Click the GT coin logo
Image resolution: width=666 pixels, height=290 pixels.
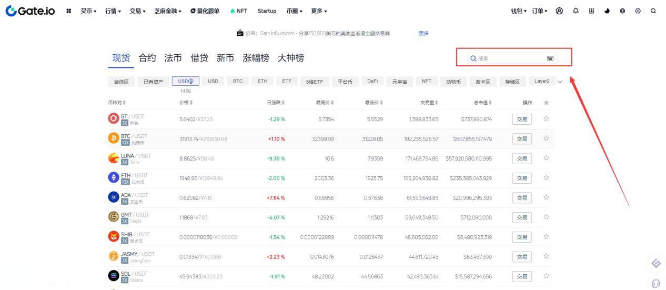click(x=113, y=118)
